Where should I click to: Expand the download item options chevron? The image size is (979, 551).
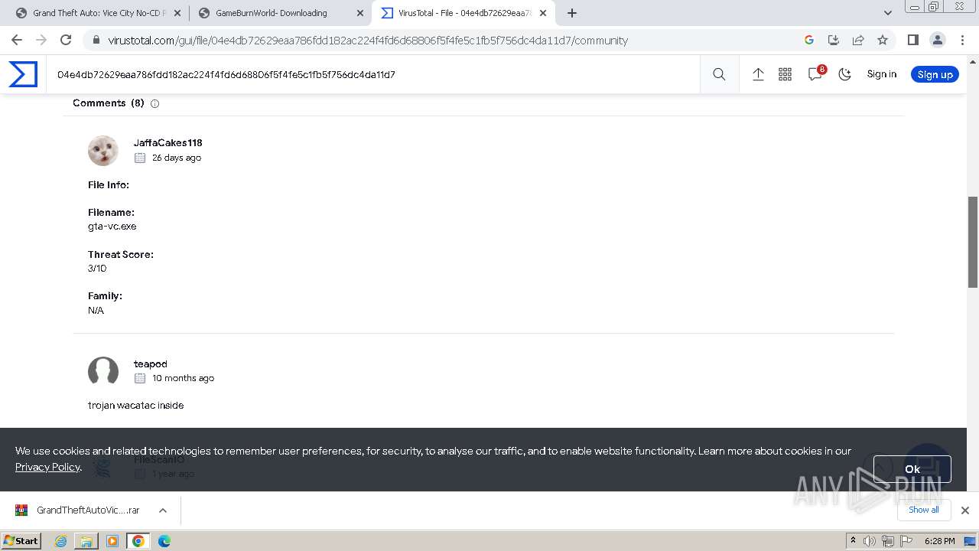tap(163, 510)
